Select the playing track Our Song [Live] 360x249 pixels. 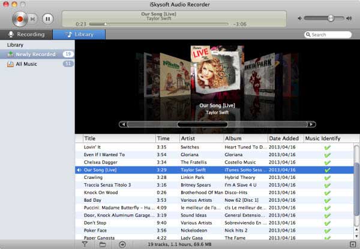(214, 170)
